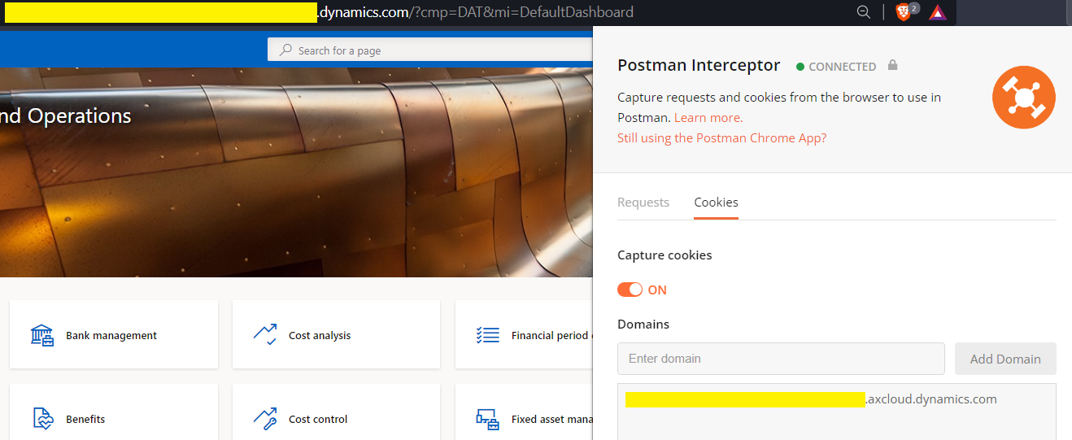This screenshot has height=440, width=1072.
Task: Open the Bank management workspace tile
Action: tap(114, 334)
